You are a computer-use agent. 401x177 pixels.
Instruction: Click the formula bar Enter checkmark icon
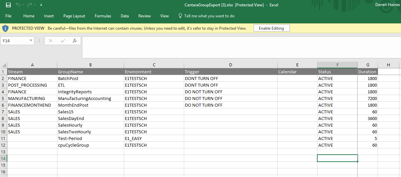point(63,41)
